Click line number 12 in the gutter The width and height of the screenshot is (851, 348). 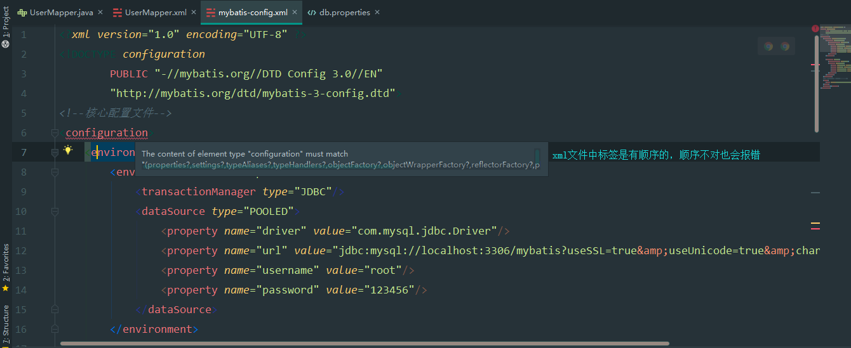click(21, 250)
